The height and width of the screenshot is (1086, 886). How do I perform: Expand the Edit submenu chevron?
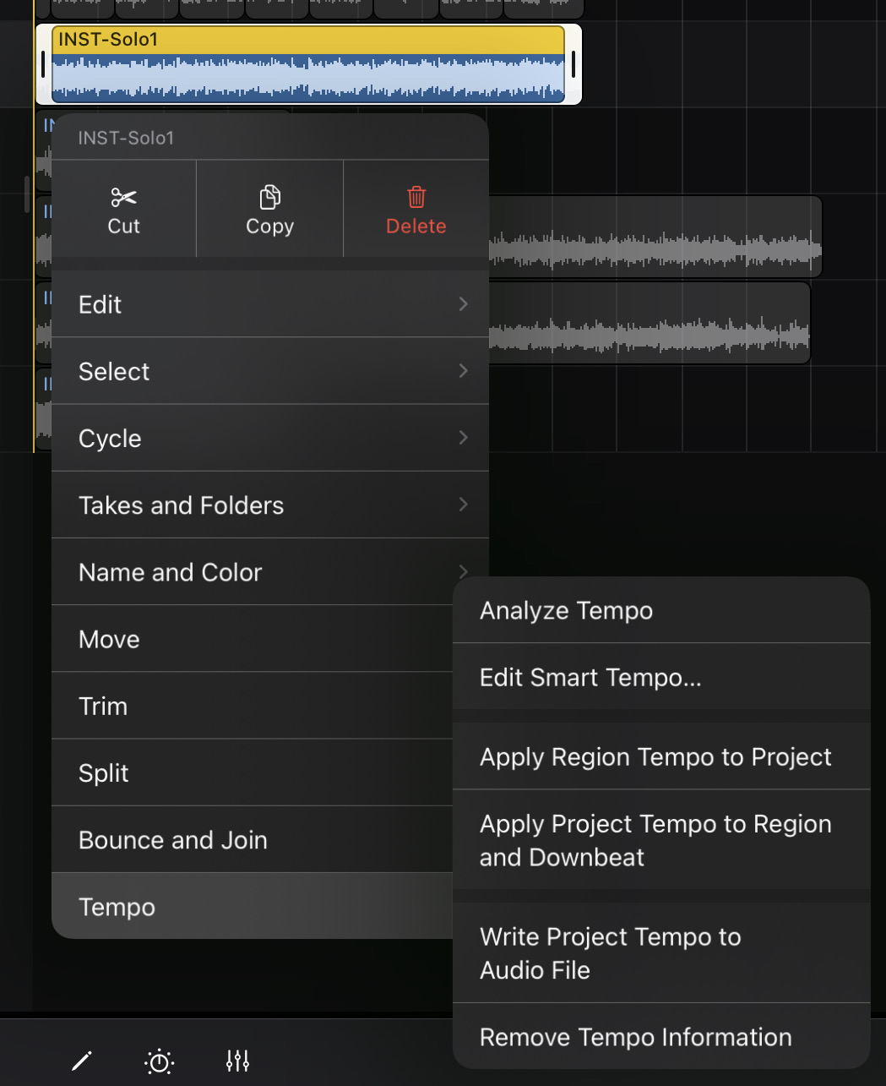tap(463, 304)
